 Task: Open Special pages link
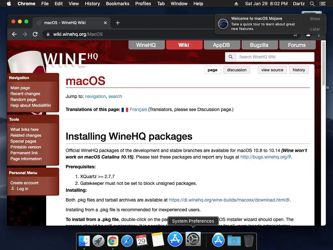[x=23, y=141]
